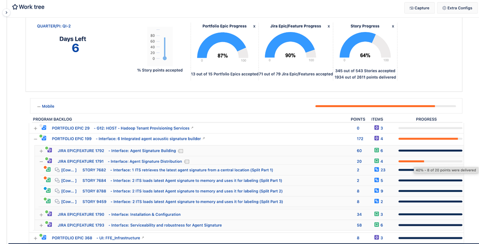
Task: Click items icon on Portfolio Epic 368 row
Action: click(x=377, y=238)
